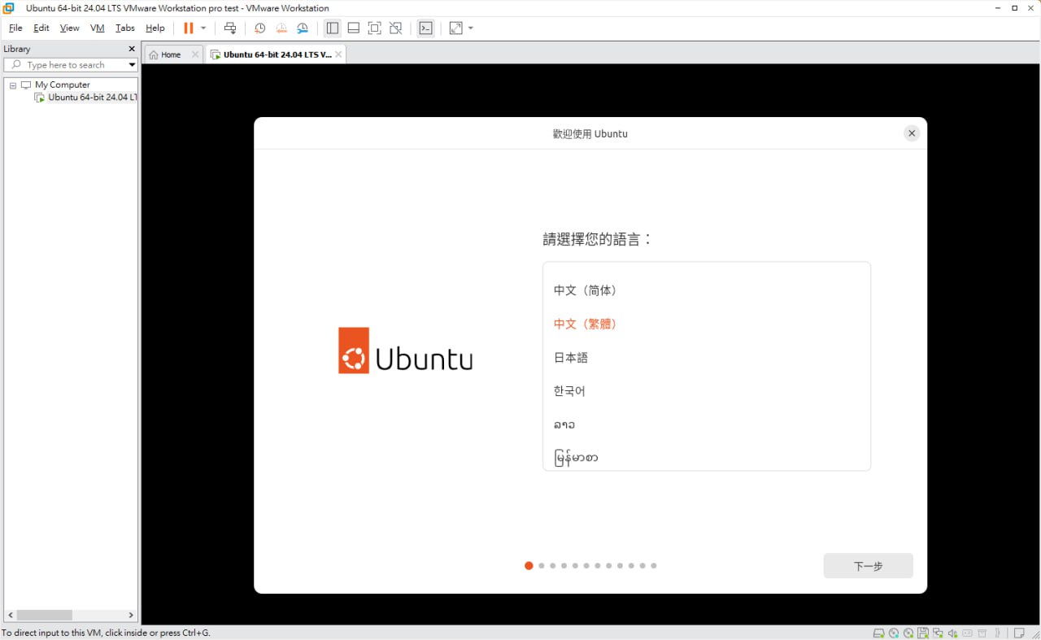This screenshot has width=1041, height=640.
Task: Open the VM menu
Action: [x=97, y=28]
